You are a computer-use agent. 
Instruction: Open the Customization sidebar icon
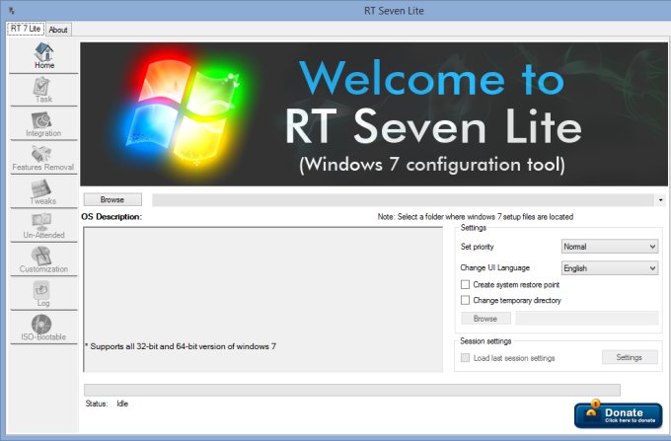click(x=43, y=259)
